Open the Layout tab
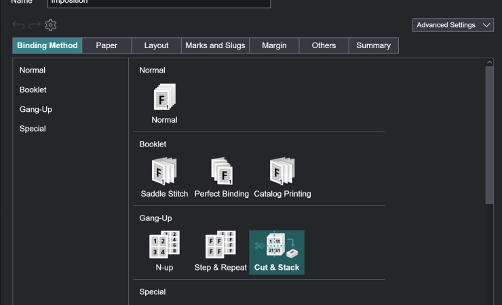The image size is (502, 305). pyautogui.click(x=156, y=45)
